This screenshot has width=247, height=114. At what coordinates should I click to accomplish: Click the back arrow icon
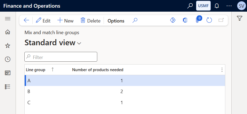26,20
